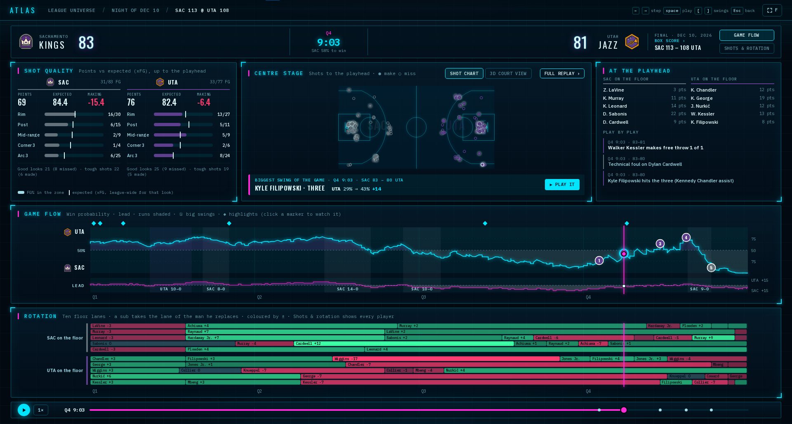Select the Shots & Rotation tab
The width and height of the screenshot is (792, 424).
point(747,48)
